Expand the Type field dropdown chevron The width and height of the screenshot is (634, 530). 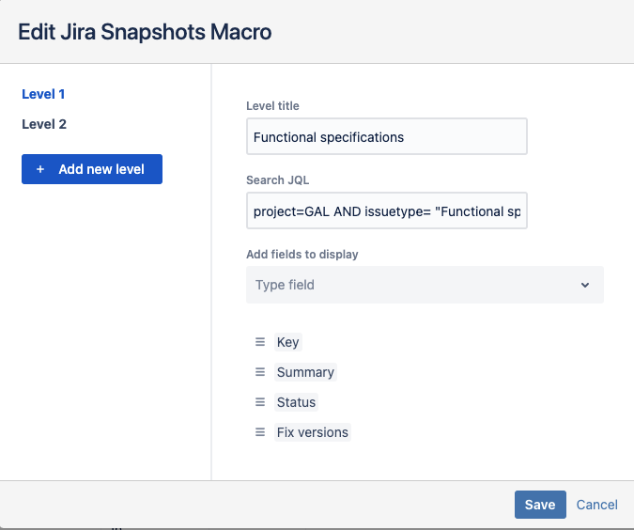[584, 285]
